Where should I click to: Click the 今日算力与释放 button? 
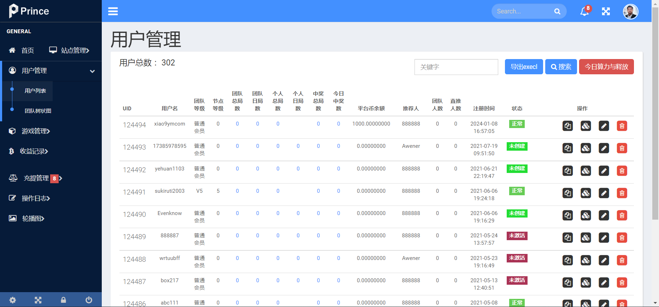[606, 67]
